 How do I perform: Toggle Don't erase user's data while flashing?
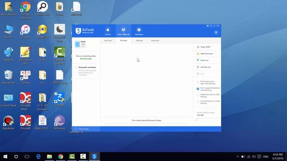198,82
